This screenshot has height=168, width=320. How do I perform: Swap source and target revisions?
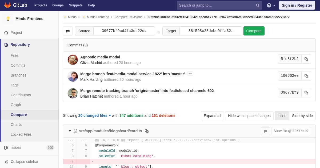[x=68, y=31]
